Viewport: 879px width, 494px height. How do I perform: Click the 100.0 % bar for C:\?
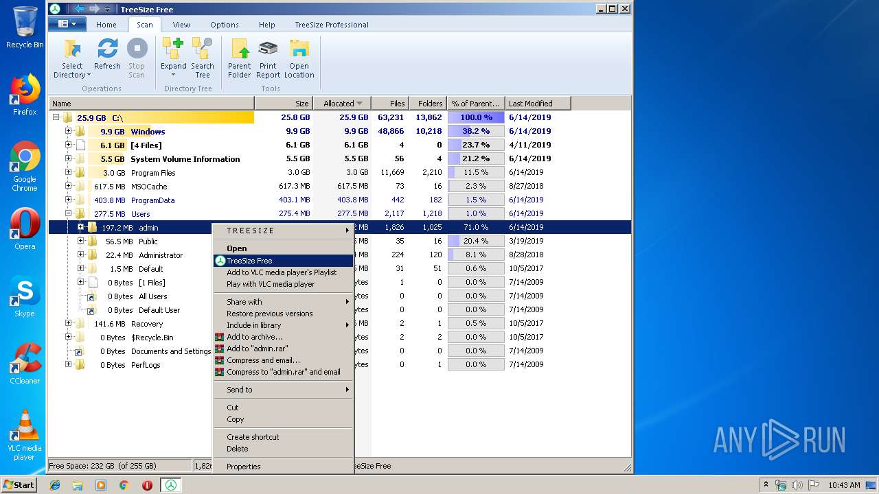coord(476,117)
